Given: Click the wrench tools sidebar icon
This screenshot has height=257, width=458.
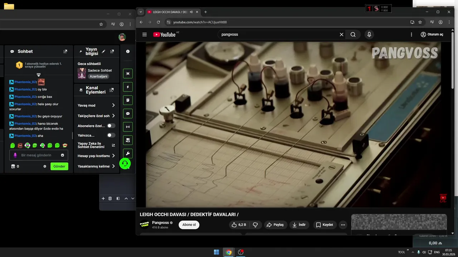Looking at the screenshot, I should pos(128,153).
